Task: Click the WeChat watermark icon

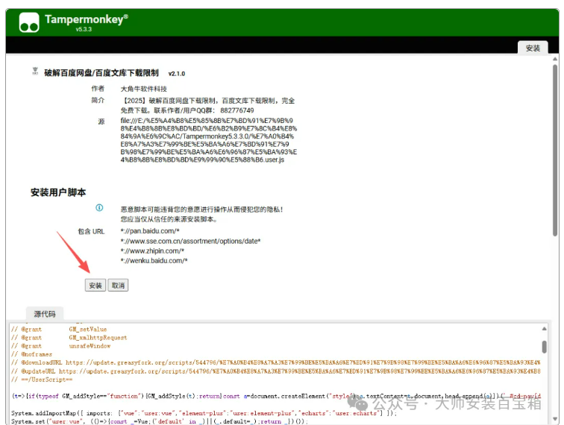Action: 362,403
